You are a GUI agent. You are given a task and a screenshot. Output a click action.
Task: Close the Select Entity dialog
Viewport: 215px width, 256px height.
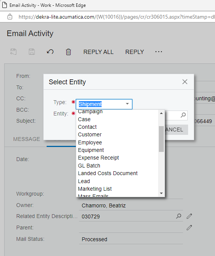(x=185, y=82)
